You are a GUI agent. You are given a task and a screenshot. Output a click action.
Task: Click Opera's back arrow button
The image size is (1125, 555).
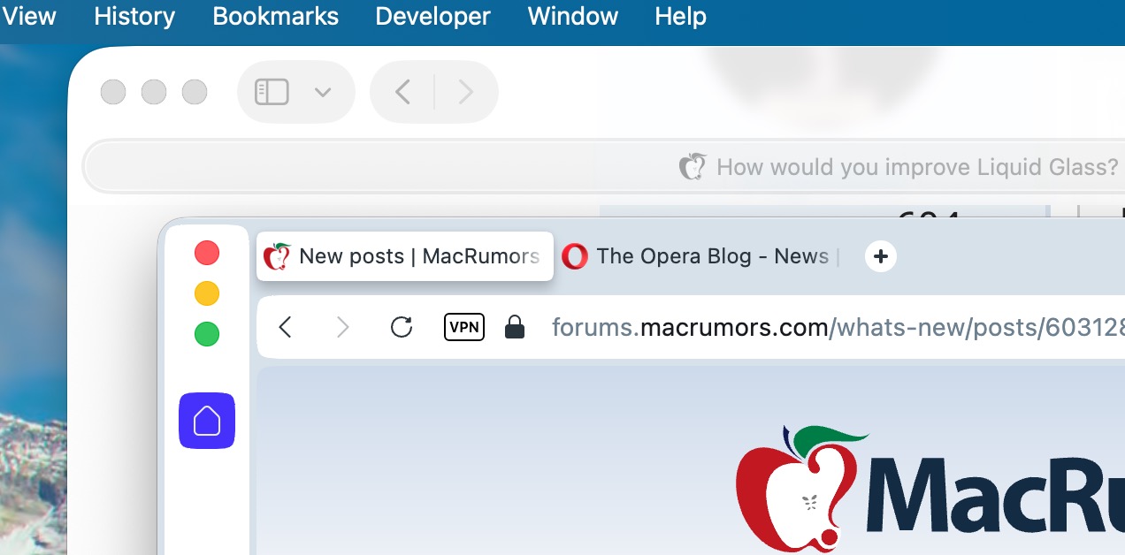(x=285, y=328)
